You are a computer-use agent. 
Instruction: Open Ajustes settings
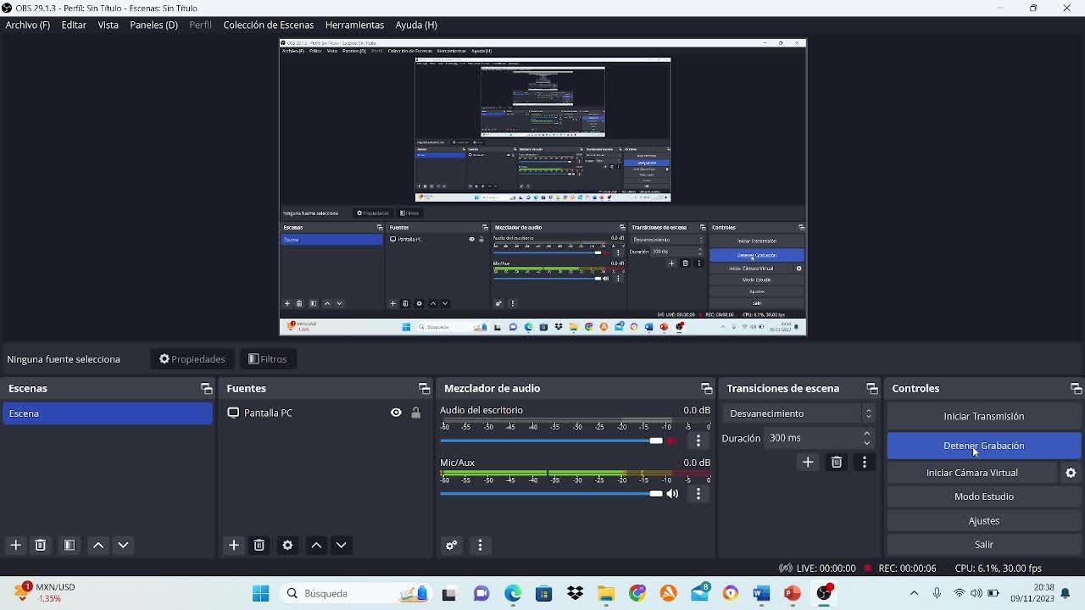(984, 521)
